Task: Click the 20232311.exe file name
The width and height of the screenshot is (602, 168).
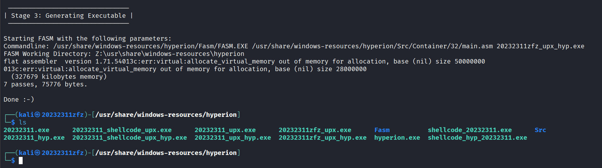Action: (x=26, y=130)
